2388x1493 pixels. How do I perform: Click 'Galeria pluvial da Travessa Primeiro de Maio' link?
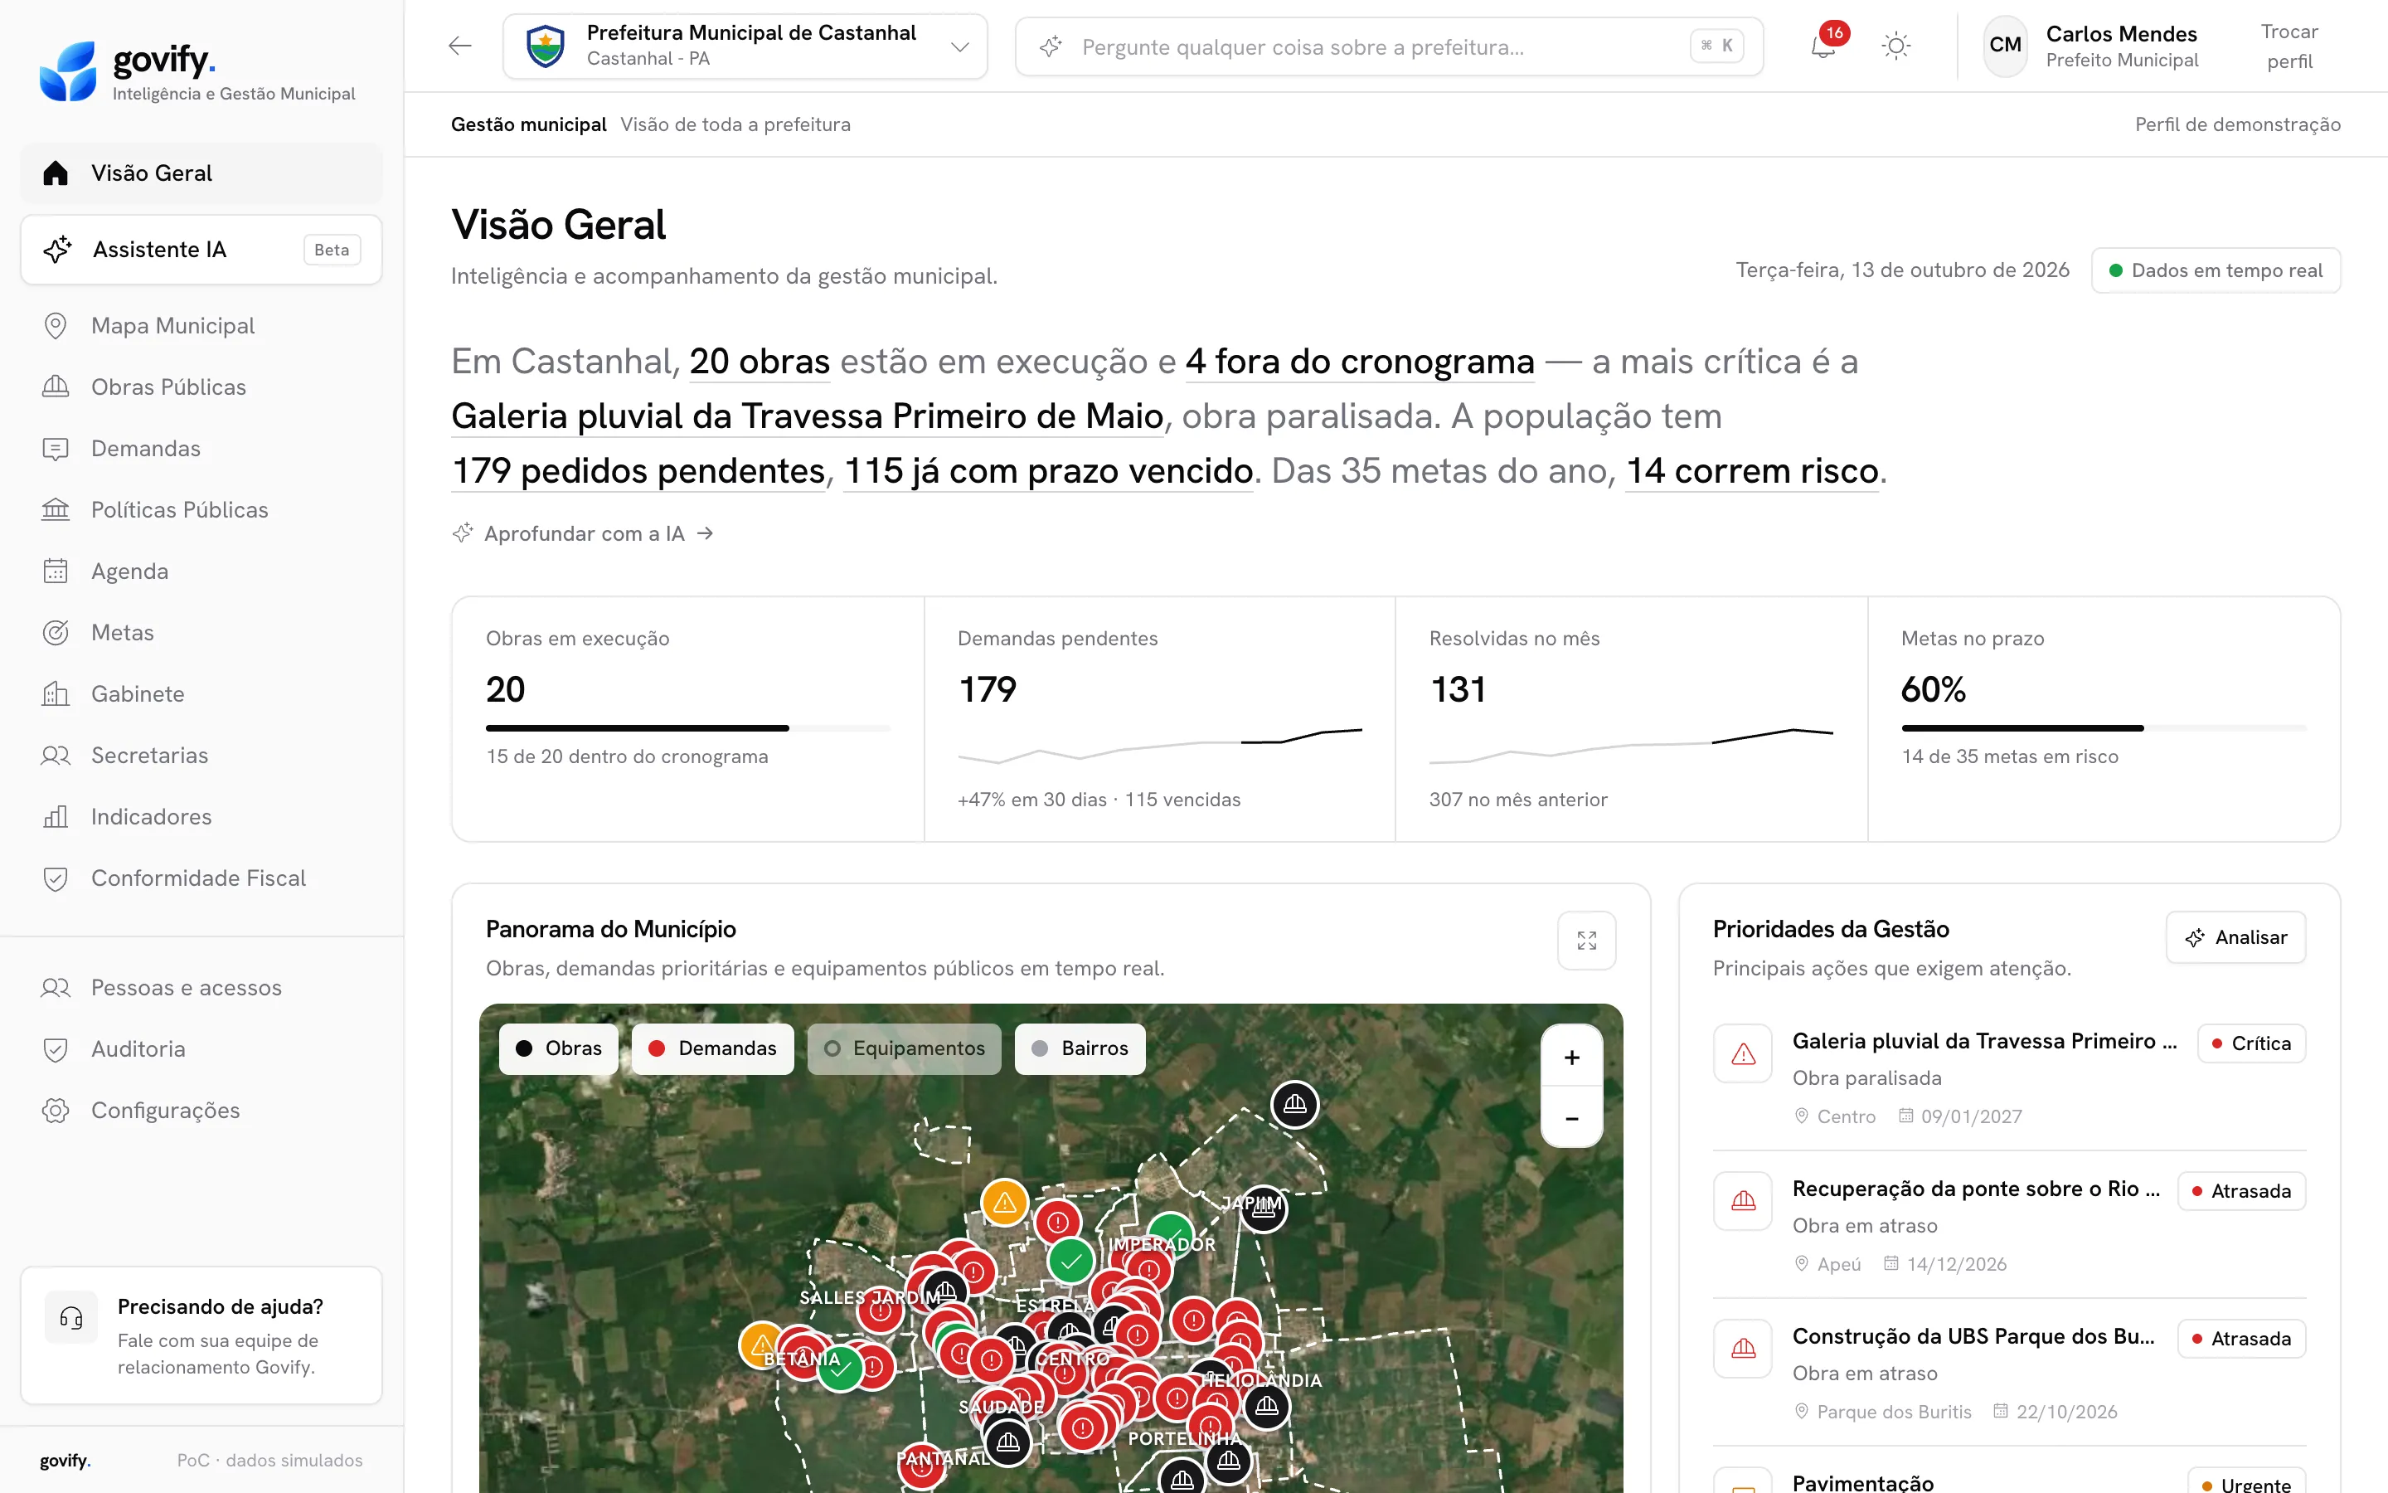point(807,416)
